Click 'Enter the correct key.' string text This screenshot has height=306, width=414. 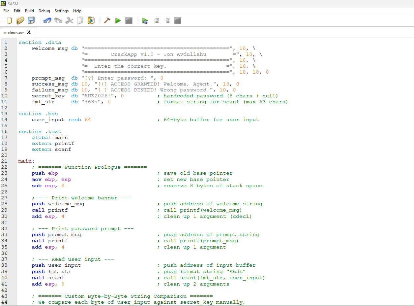click(x=130, y=66)
